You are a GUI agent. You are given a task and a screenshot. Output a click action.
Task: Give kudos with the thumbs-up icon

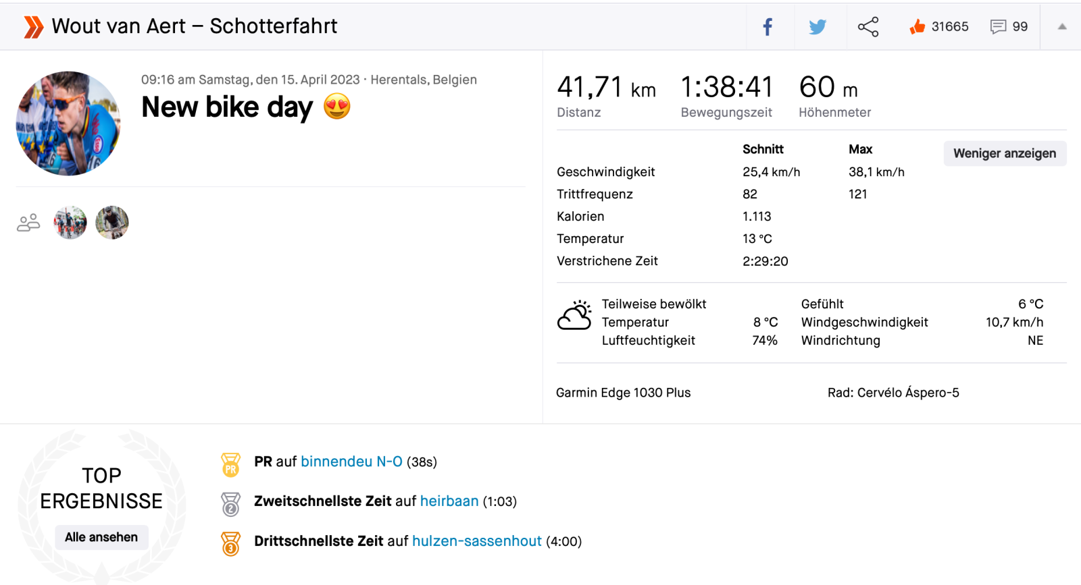(917, 27)
